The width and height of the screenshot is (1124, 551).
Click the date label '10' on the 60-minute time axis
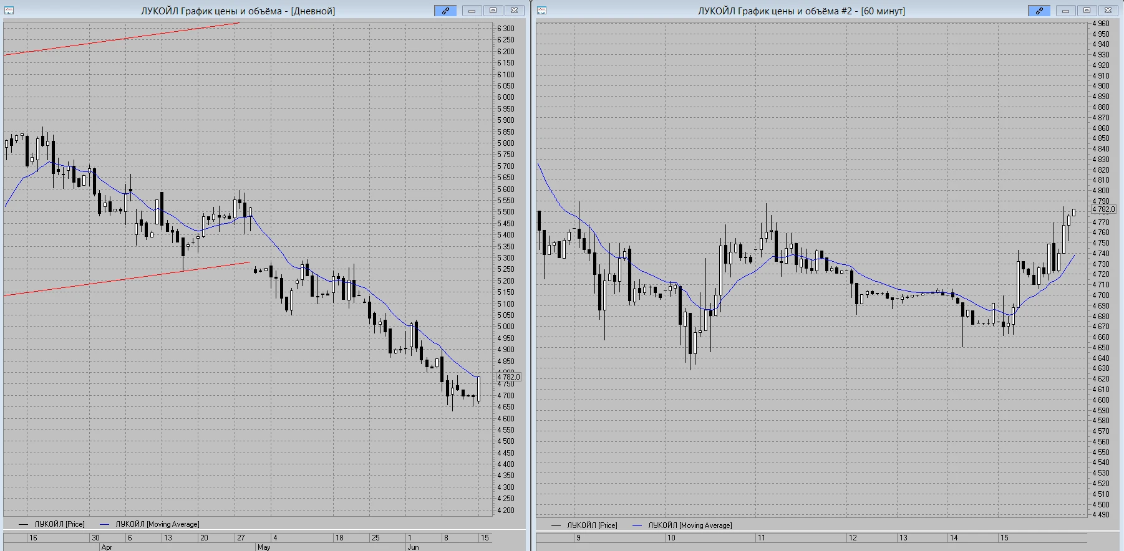click(671, 537)
